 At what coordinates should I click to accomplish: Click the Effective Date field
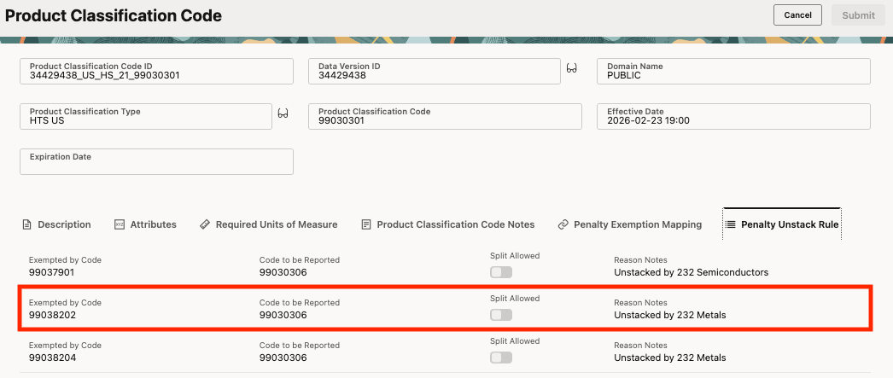click(x=733, y=117)
